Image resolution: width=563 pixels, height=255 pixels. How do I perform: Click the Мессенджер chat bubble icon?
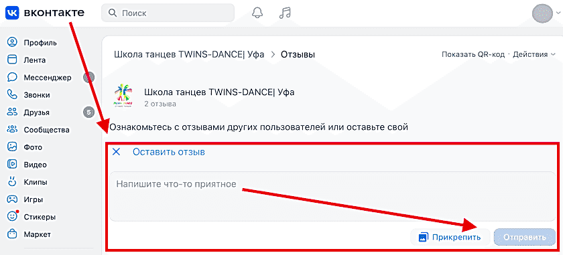pyautogui.click(x=12, y=78)
